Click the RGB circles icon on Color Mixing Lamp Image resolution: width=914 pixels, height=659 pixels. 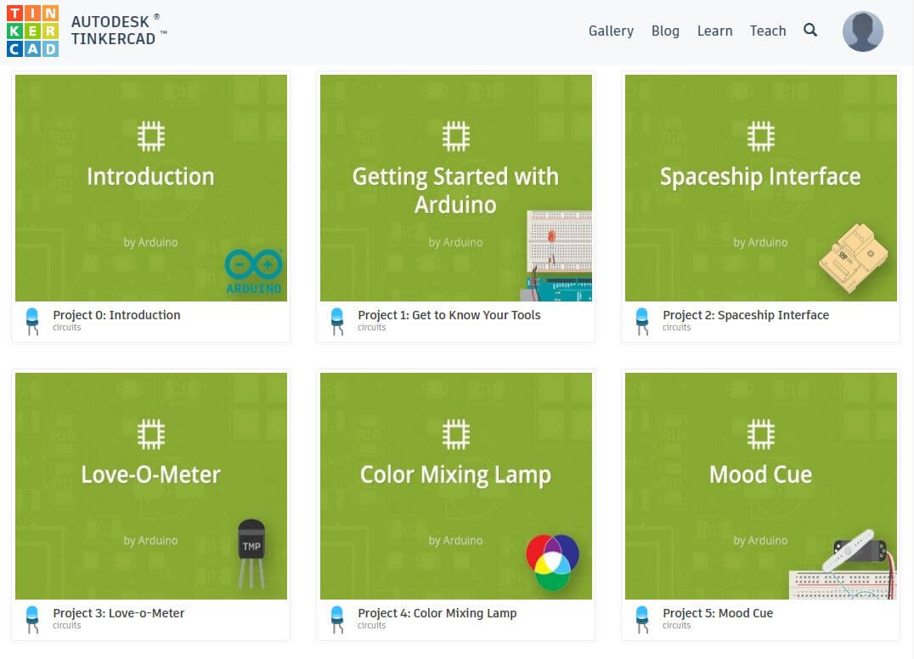(554, 558)
